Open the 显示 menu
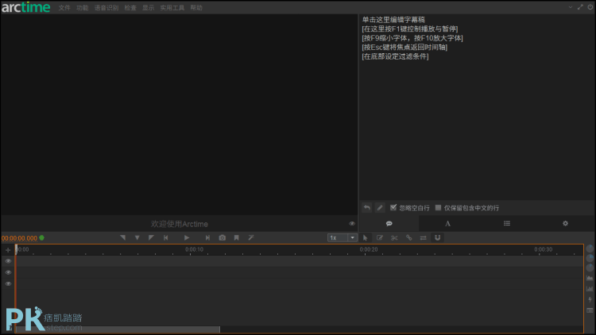This screenshot has height=335, width=596. [149, 8]
